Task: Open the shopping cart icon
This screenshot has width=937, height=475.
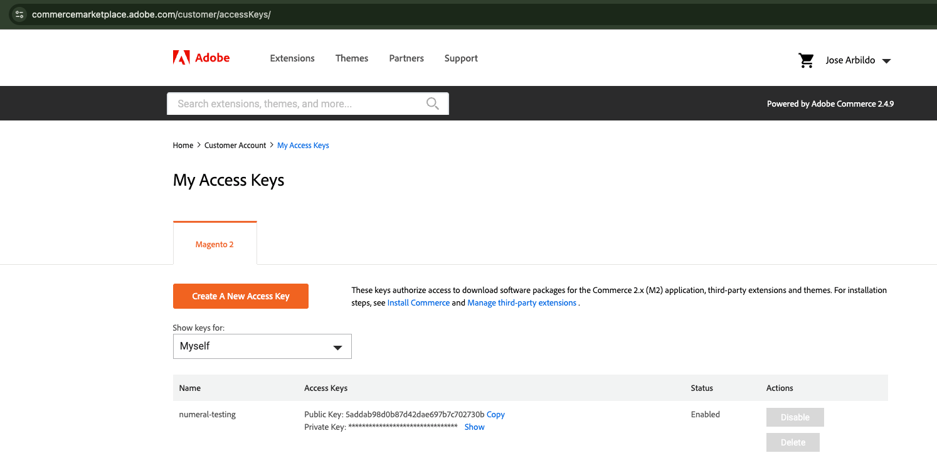Action: [x=806, y=60]
